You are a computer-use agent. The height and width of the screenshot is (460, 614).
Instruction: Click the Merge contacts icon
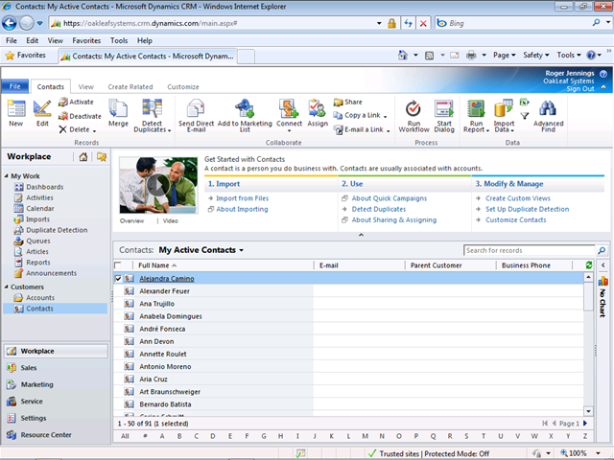(118, 111)
